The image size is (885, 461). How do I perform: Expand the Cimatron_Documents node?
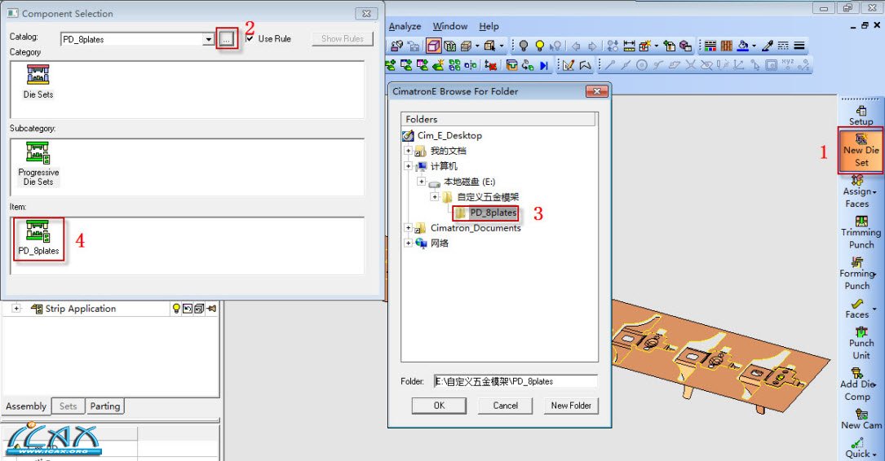pyautogui.click(x=408, y=228)
